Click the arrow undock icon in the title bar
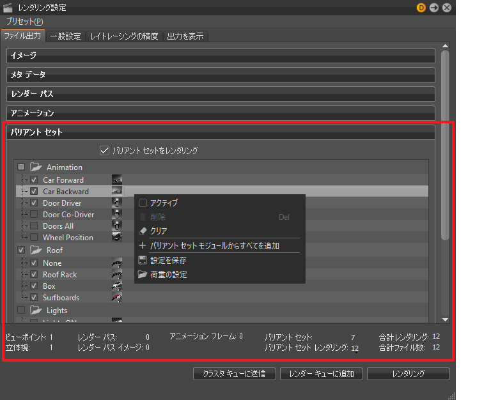 coord(434,8)
